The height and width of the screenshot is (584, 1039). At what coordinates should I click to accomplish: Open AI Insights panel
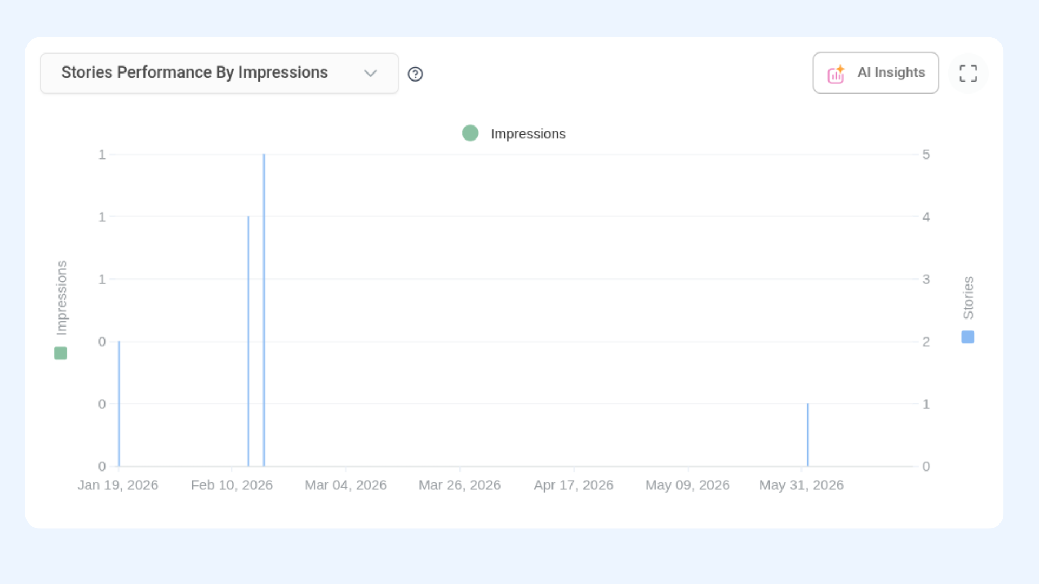pyautogui.click(x=876, y=73)
